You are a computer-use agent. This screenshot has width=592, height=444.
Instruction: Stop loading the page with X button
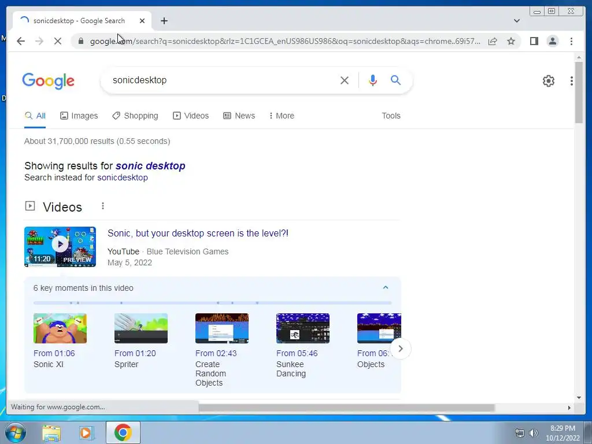58,41
